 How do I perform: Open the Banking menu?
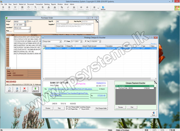47,4
